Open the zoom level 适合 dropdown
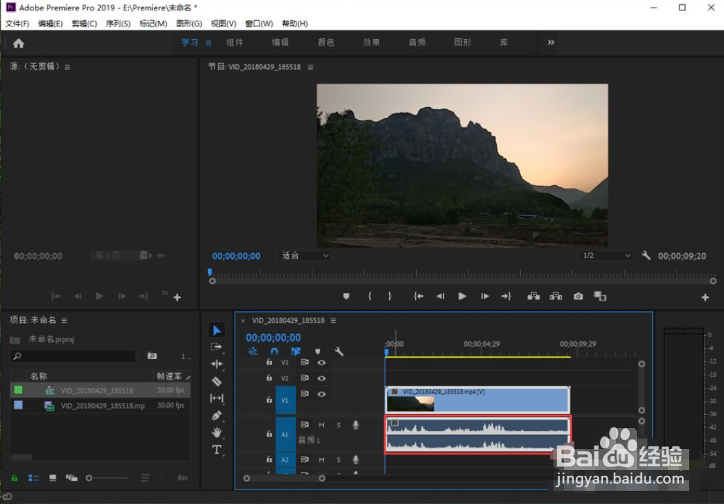Image resolution: width=724 pixels, height=504 pixels. click(304, 255)
